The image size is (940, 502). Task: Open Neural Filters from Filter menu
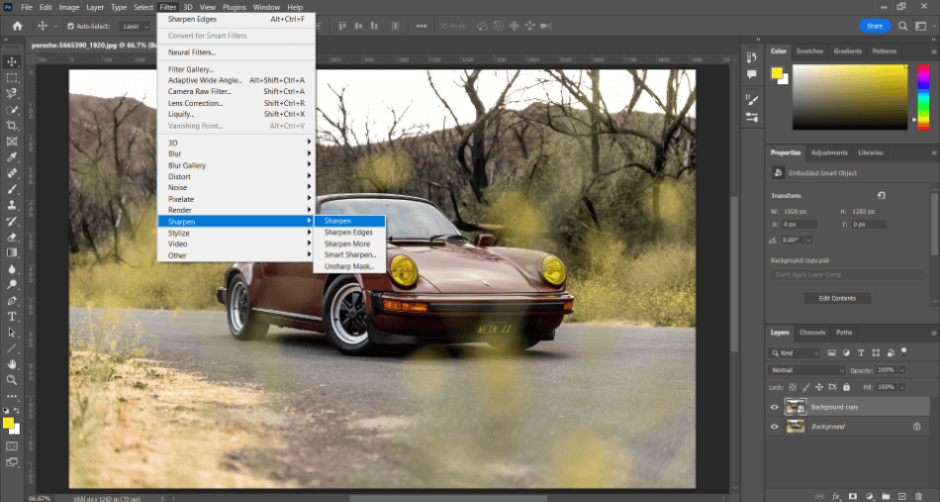tap(236, 52)
